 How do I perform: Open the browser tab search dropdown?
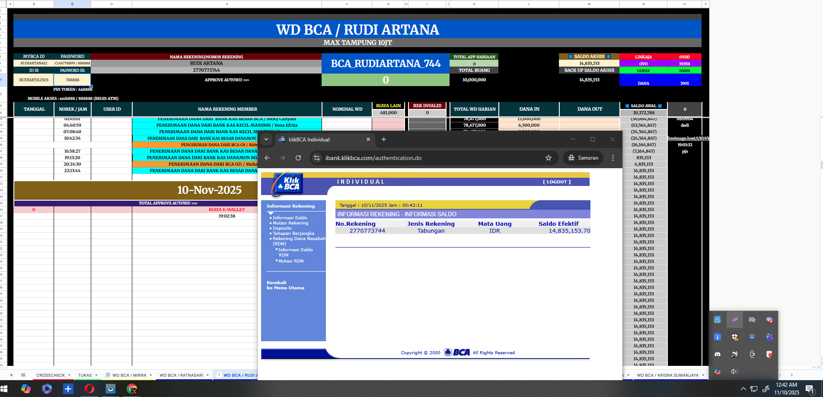pos(266,139)
